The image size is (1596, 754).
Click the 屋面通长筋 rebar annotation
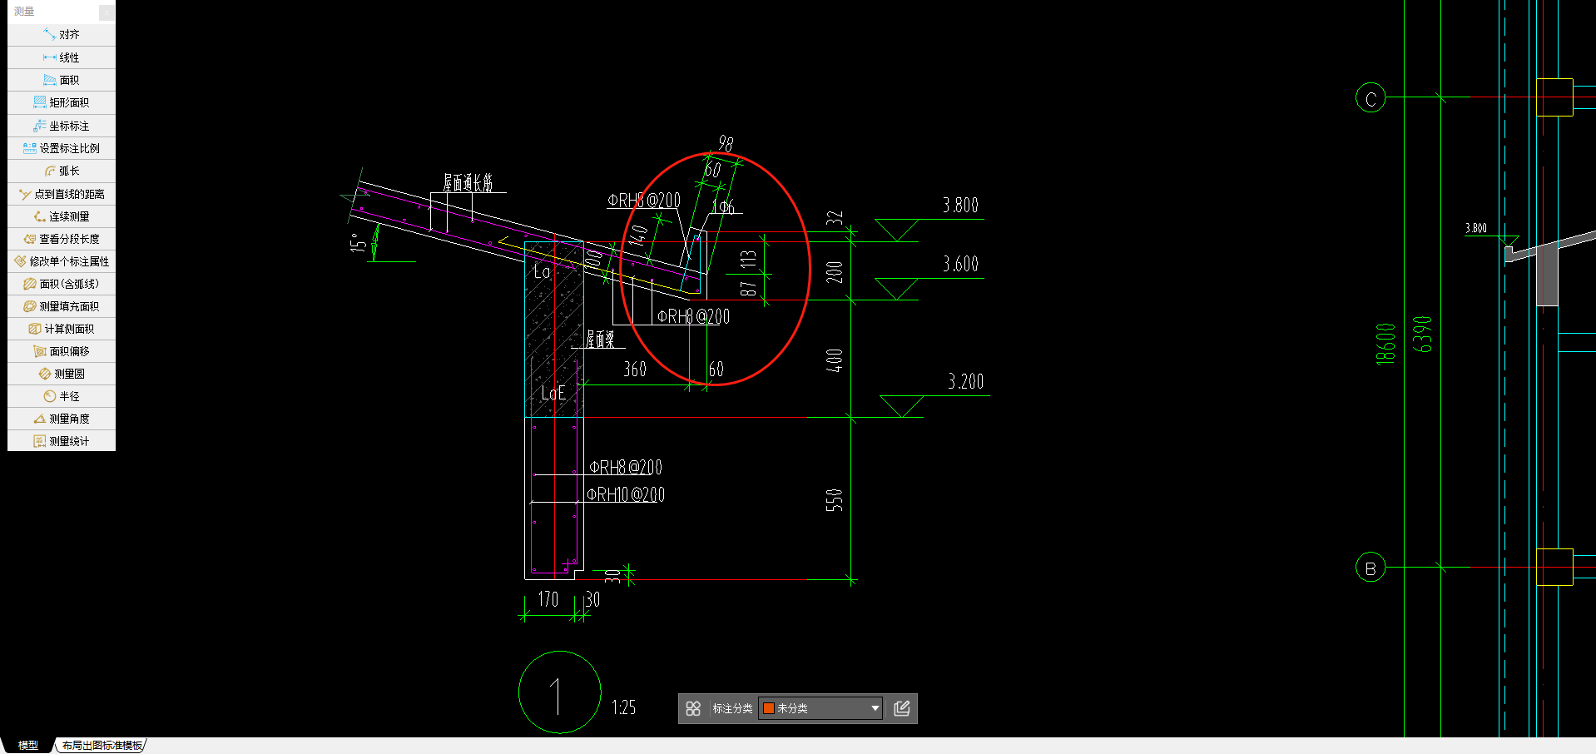coord(468,183)
